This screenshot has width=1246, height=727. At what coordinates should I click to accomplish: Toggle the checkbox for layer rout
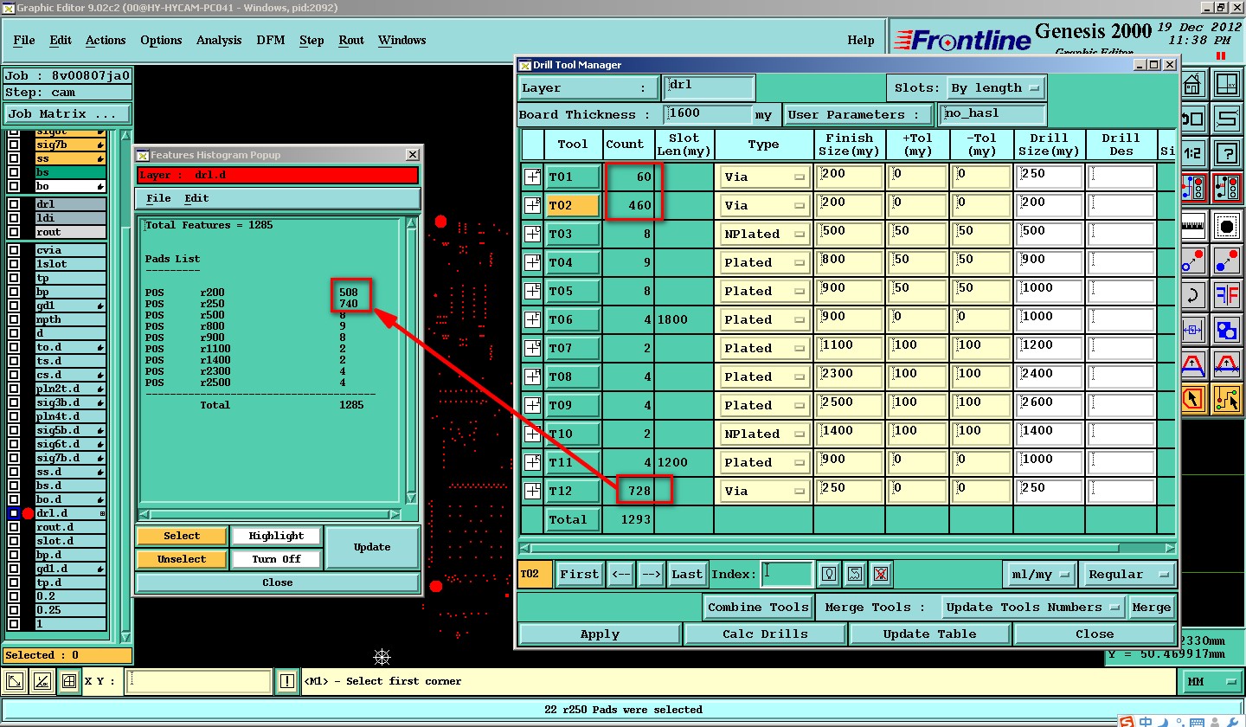[14, 232]
